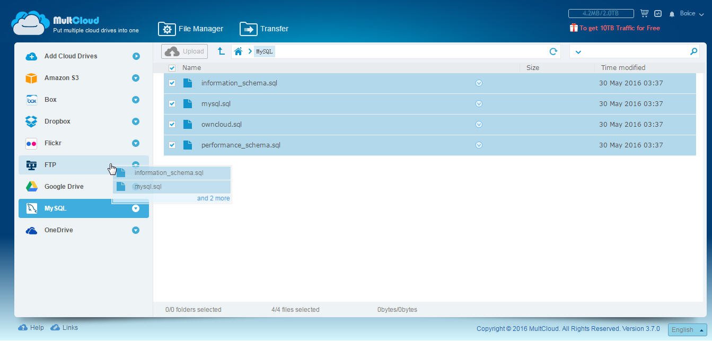Viewport: 712px width, 341px height.
Task: Open options arrow for mysql.sql row
Action: point(479,104)
